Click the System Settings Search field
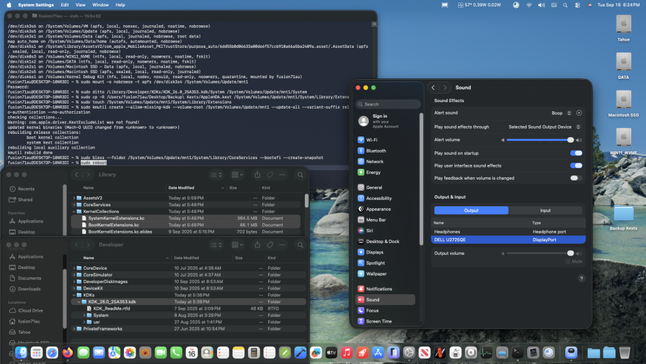 click(388, 104)
